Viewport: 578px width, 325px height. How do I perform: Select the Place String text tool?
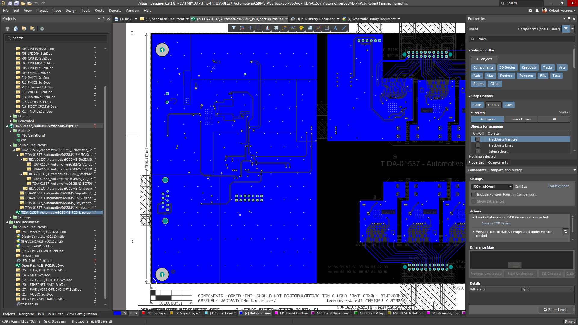335,28
